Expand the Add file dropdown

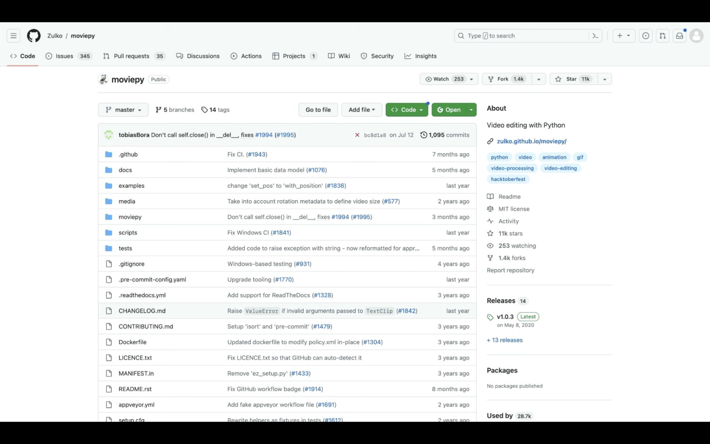click(x=362, y=110)
